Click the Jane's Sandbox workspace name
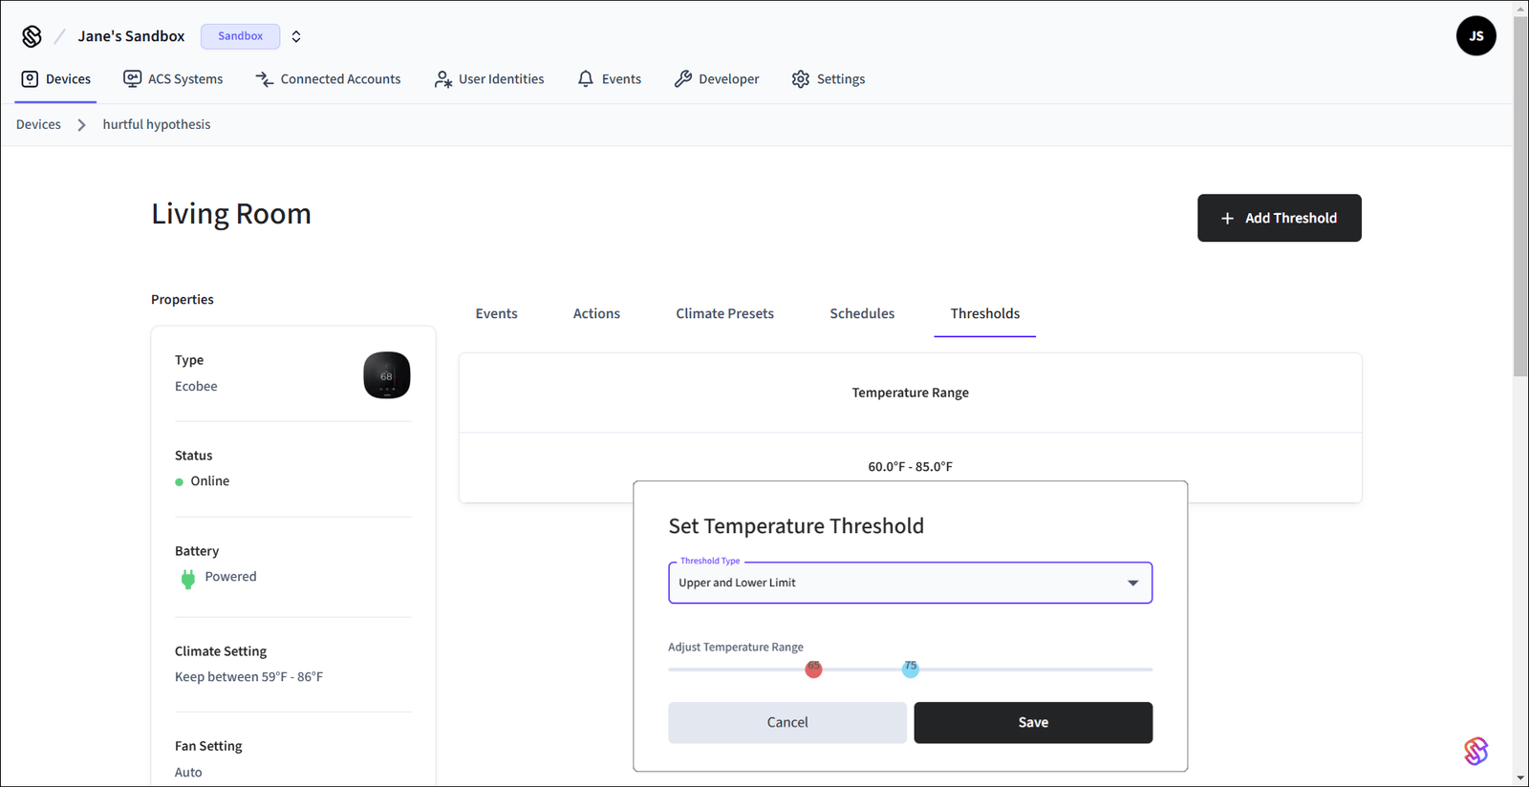Viewport: 1529px width, 787px height. click(x=131, y=36)
